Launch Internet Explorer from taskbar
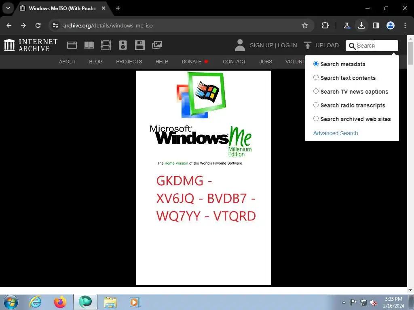Image resolution: width=414 pixels, height=310 pixels. [36, 302]
